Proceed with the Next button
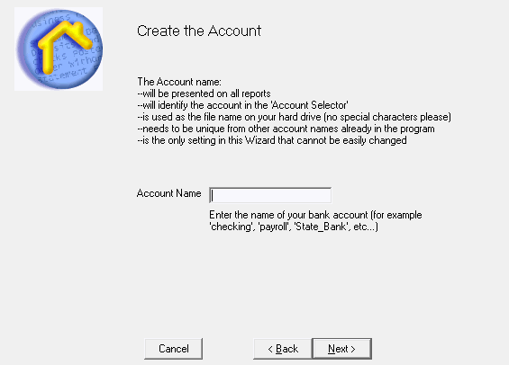The width and height of the screenshot is (509, 365). click(341, 349)
